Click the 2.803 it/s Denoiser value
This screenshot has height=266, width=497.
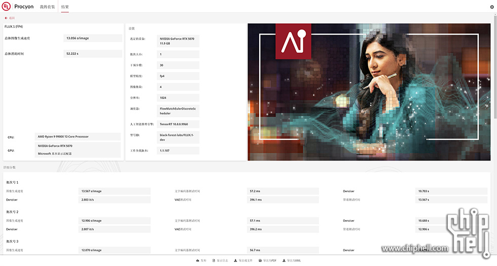(x=115, y=199)
